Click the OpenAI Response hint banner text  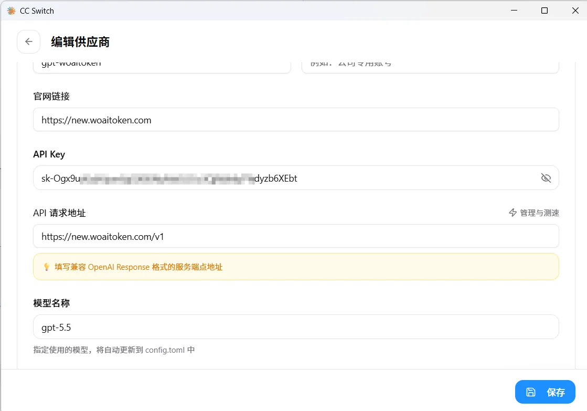coord(138,267)
